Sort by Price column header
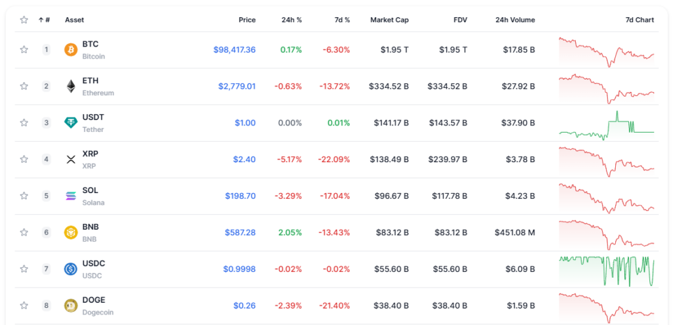The width and height of the screenshot is (673, 325). pyautogui.click(x=247, y=20)
